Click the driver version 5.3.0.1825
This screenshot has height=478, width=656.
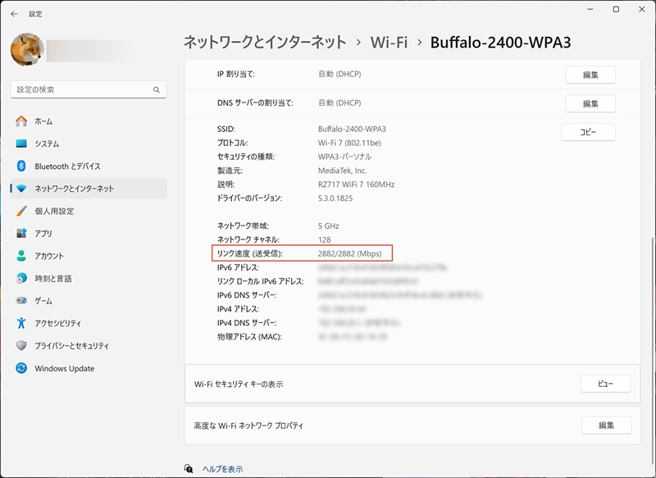(x=335, y=198)
